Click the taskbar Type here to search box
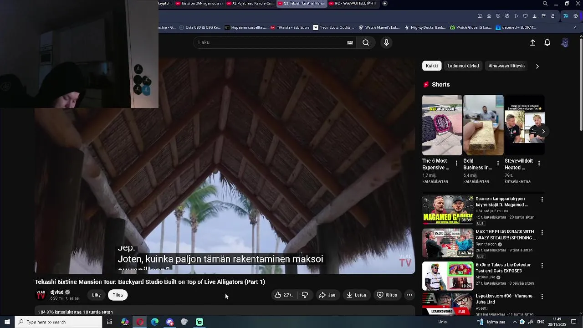 point(58,322)
